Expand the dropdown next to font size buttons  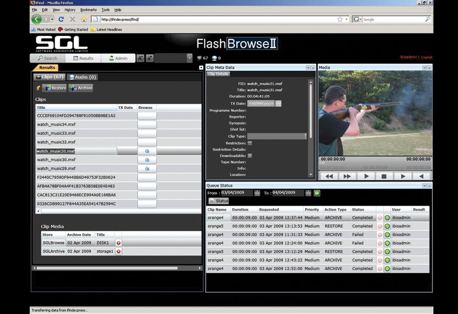click(189, 58)
